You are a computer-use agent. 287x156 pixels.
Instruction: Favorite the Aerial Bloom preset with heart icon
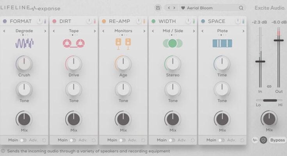pyautogui.click(x=183, y=8)
